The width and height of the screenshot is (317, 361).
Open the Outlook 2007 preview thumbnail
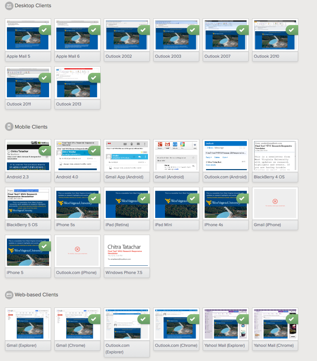point(226,35)
